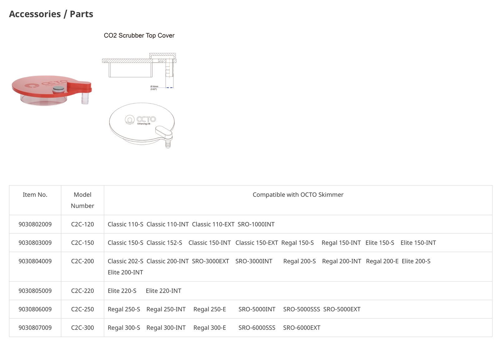Screen dimensions: 499x345
Task: Click model number C2C-300
Action: tap(82, 328)
